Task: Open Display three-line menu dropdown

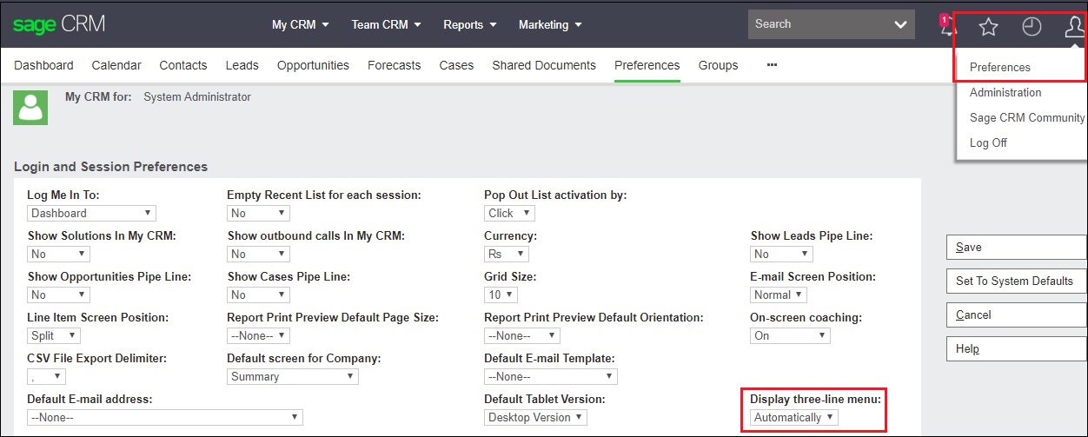Action: click(794, 417)
